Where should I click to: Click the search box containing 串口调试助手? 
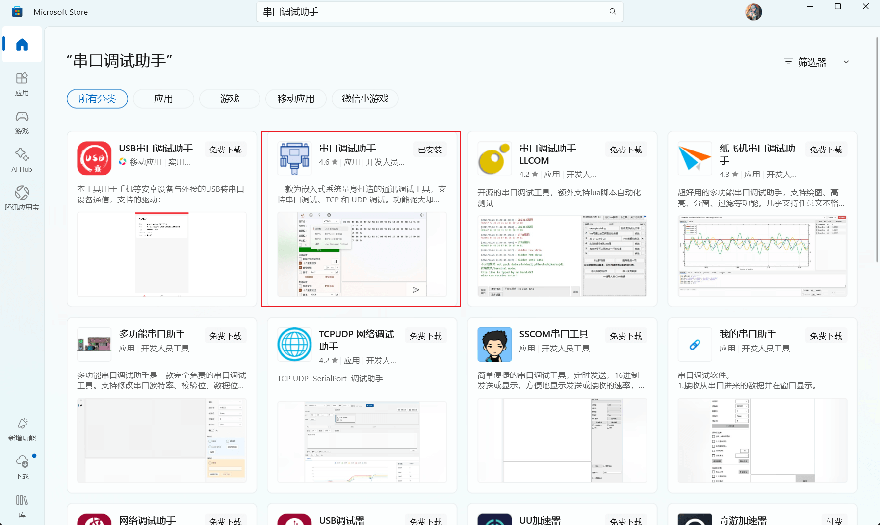click(432, 12)
